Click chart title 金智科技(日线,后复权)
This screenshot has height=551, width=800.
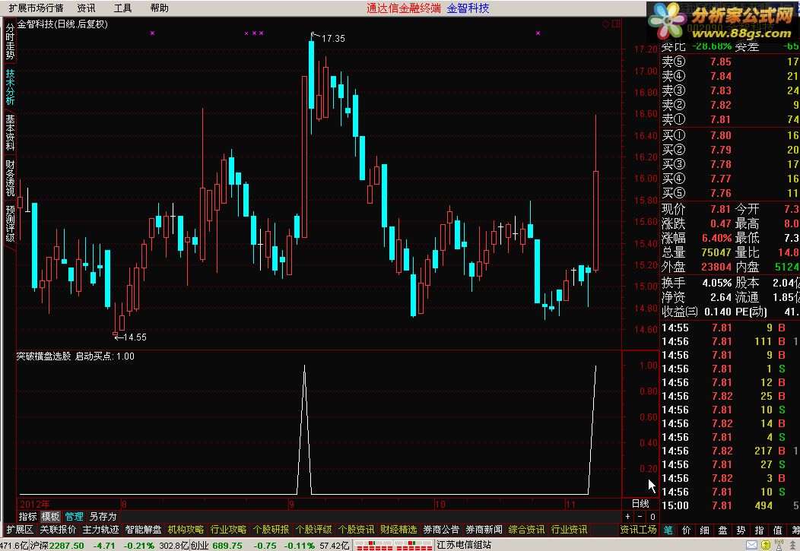point(62,24)
